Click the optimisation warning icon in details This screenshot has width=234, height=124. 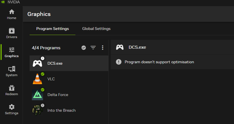click(119, 62)
